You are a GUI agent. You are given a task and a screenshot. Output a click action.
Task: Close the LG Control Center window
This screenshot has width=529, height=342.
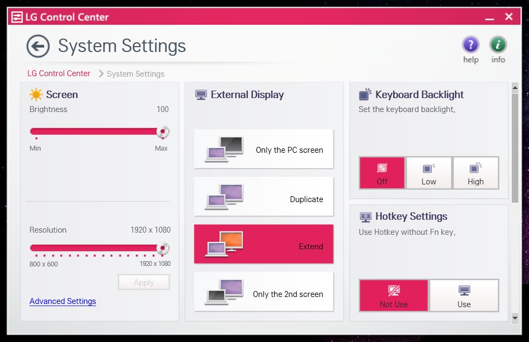pos(509,17)
